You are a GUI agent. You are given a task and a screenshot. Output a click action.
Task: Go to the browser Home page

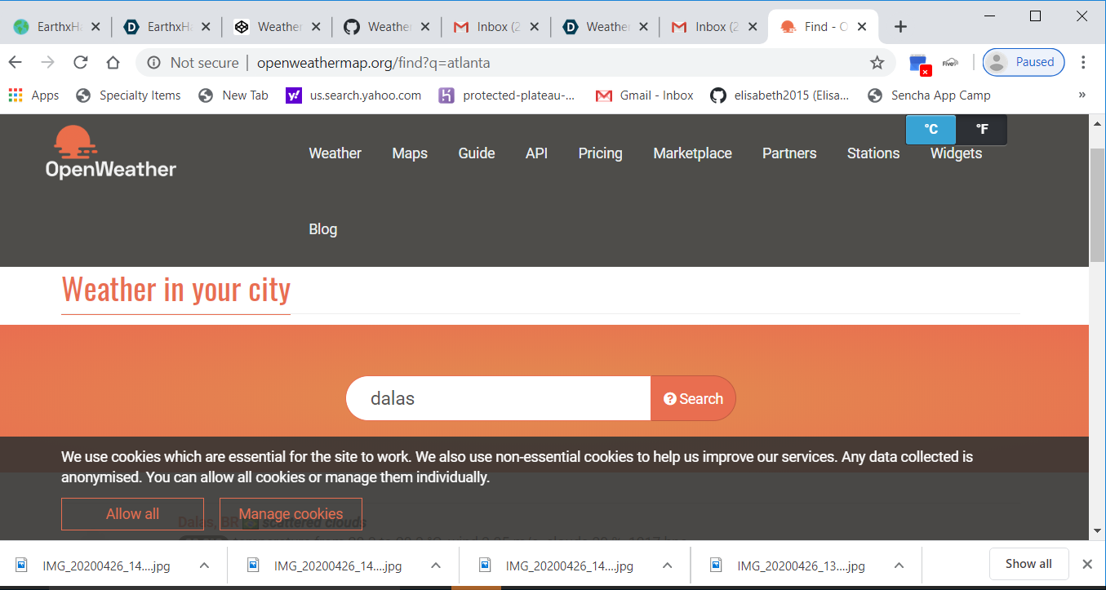coord(113,63)
